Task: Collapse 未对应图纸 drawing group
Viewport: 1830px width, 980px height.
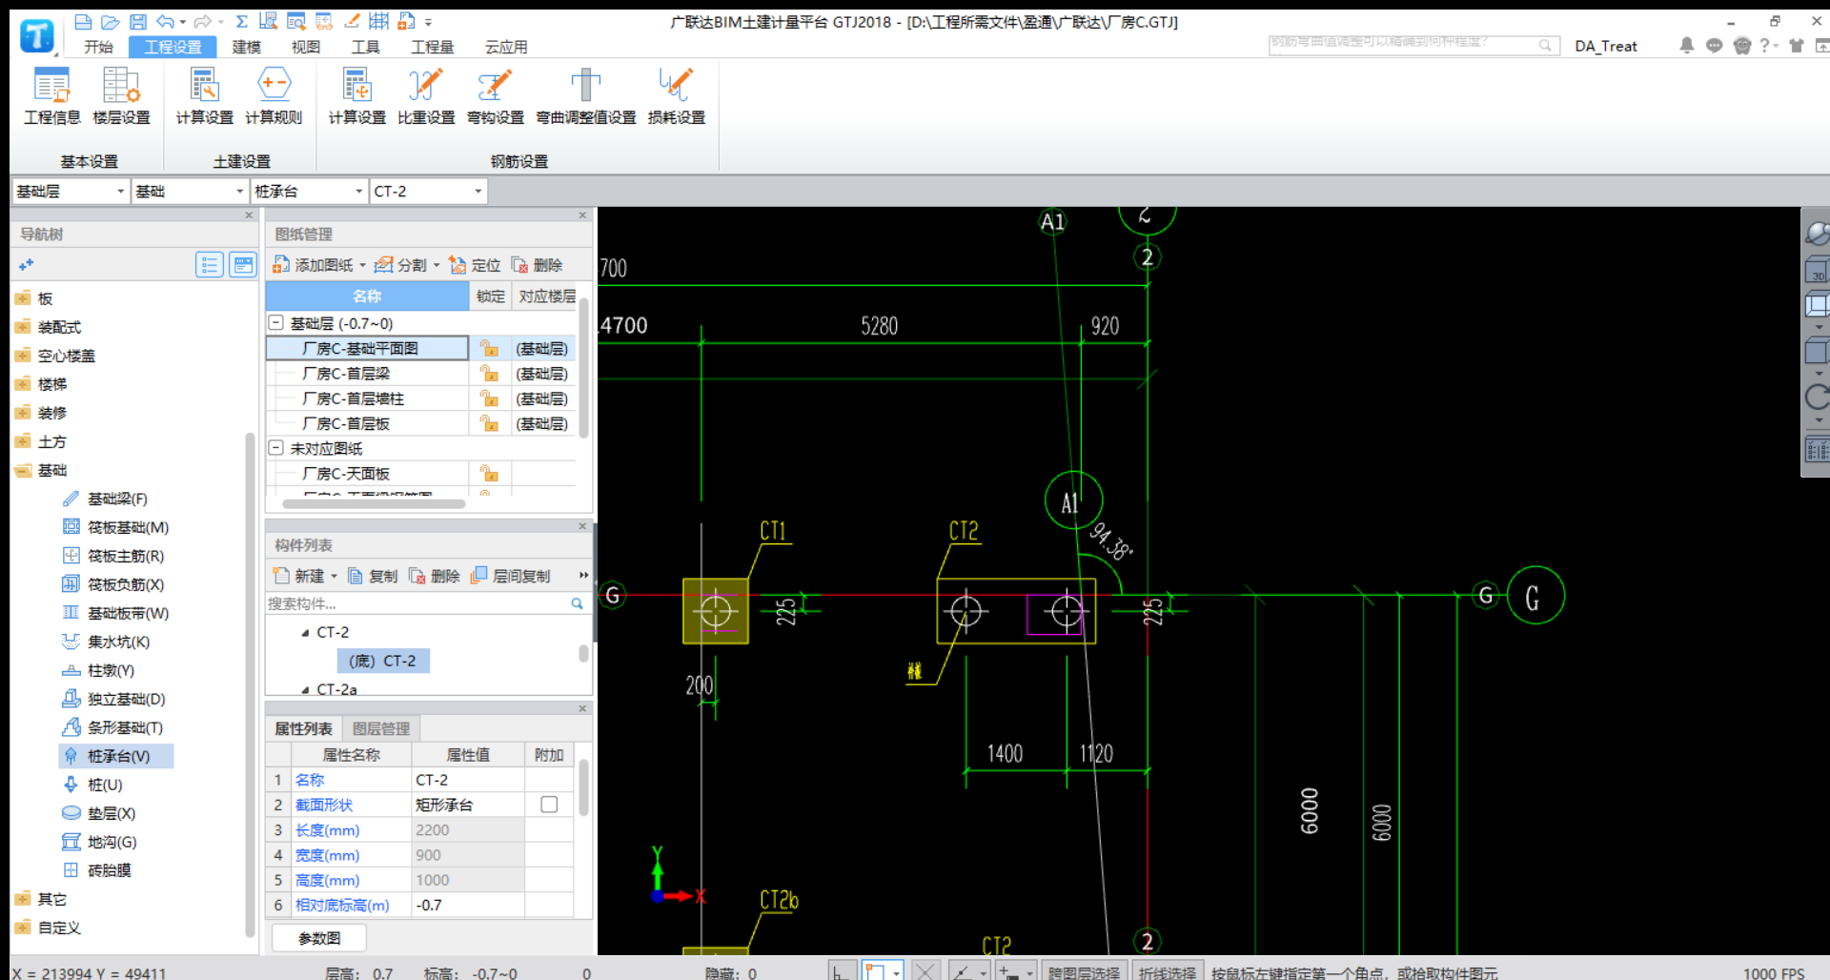Action: pos(276,447)
